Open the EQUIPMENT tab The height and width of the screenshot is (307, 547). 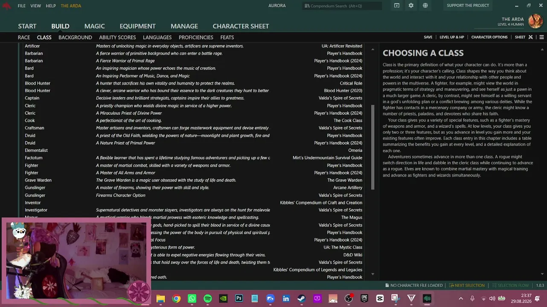tap(137, 26)
